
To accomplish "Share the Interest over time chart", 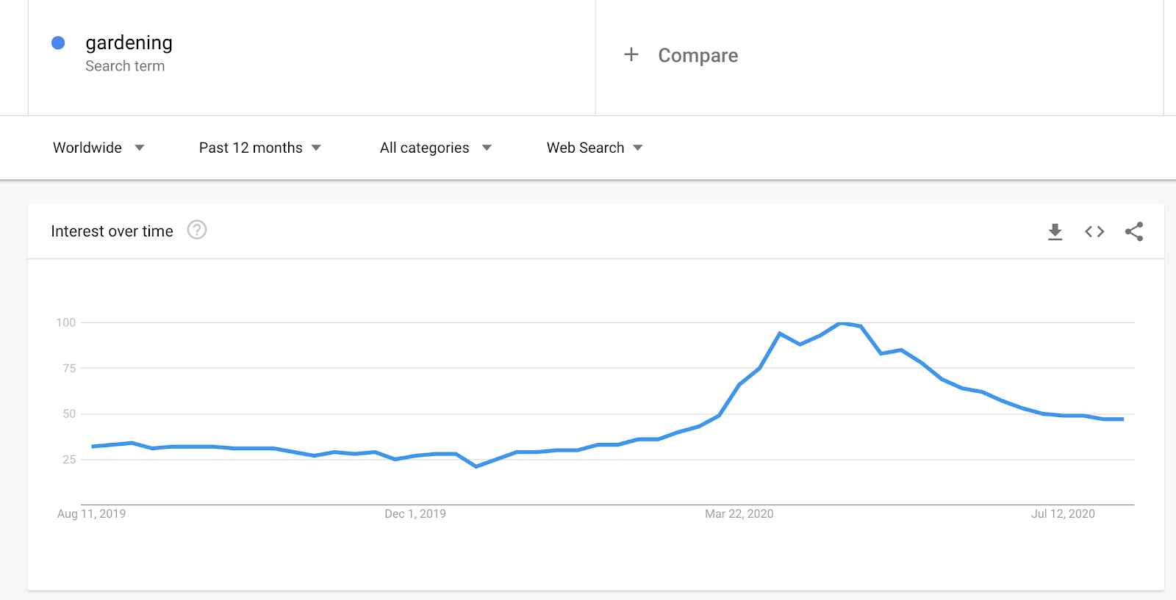I will (x=1134, y=231).
